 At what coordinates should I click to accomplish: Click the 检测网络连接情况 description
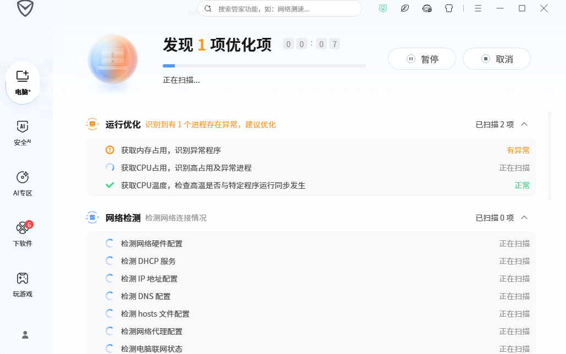pos(176,218)
